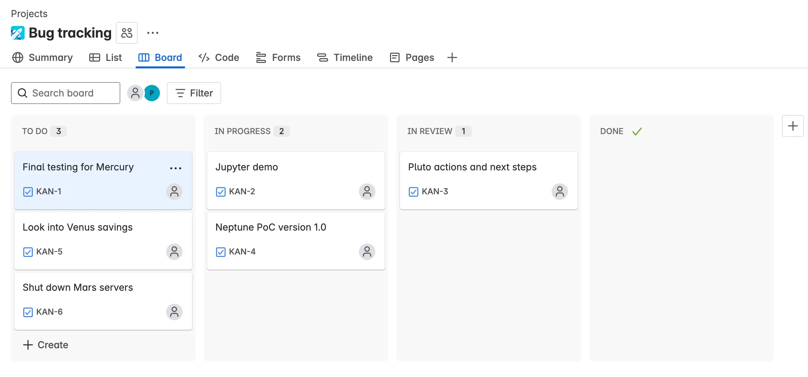Click the To Do issue count badge
This screenshot has width=808, height=377.
pyautogui.click(x=58, y=131)
